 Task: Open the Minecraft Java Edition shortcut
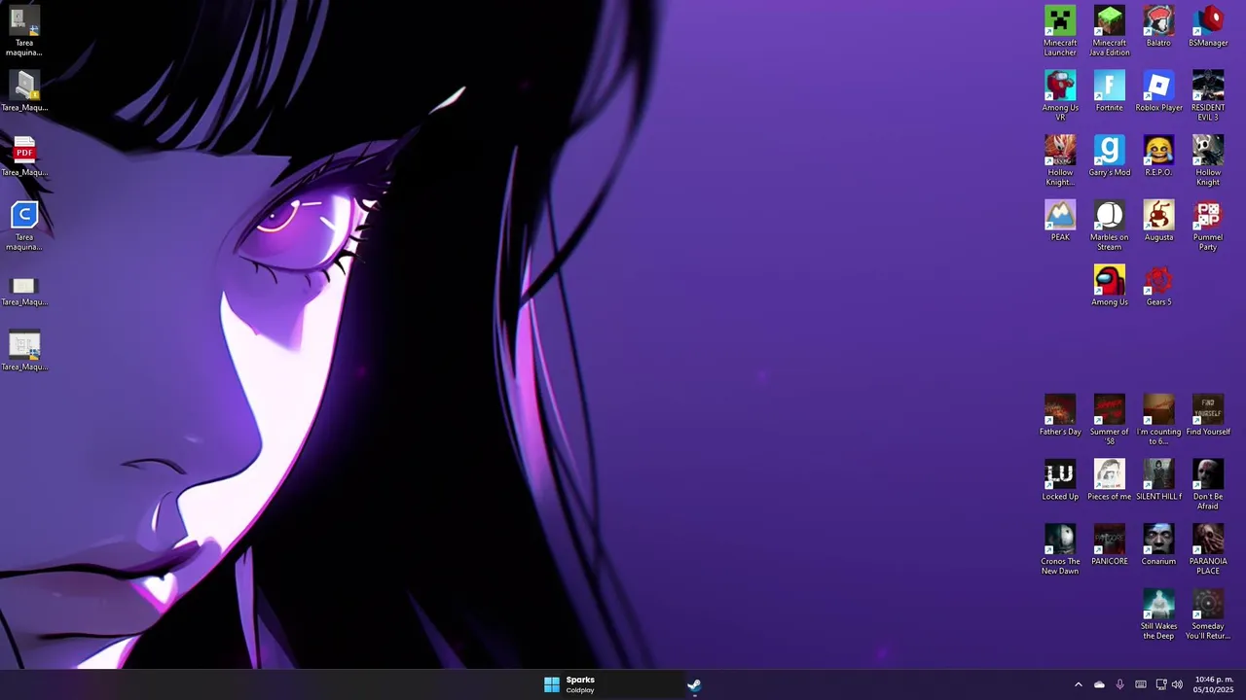pyautogui.click(x=1110, y=31)
